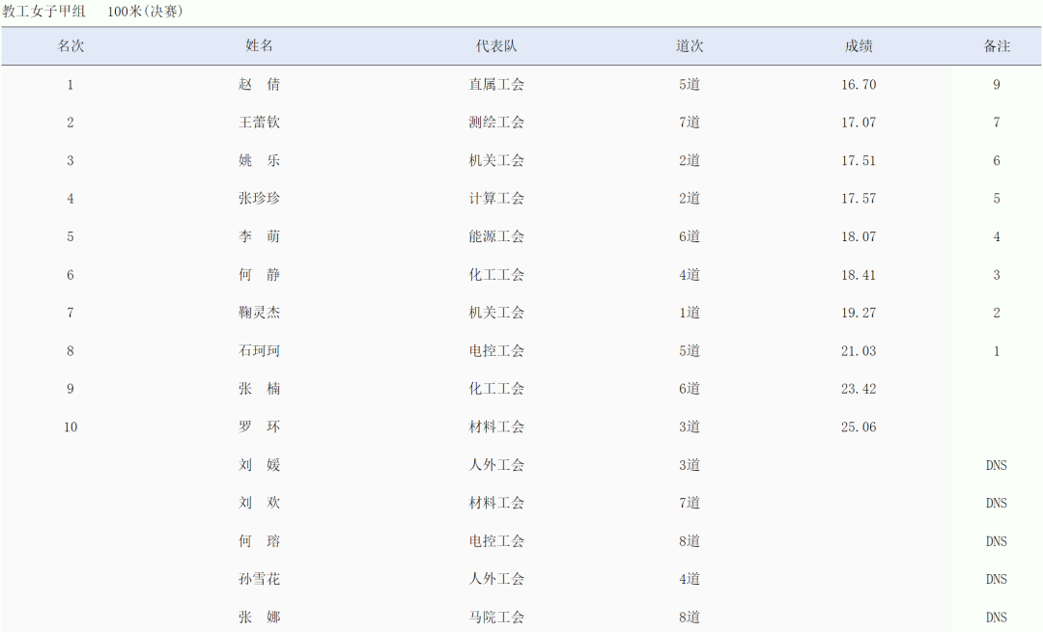Select the 成绩 column header
Screen dimensions: 1043x632
tap(859, 46)
